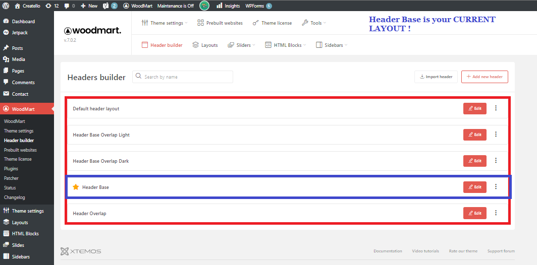Click the New content button in admin bar
Screen dimensions: 537x265
tap(89, 6)
